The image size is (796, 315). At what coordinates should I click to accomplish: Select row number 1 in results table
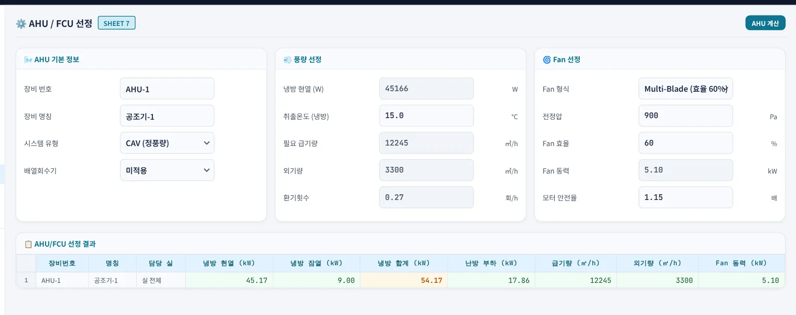[x=26, y=280]
